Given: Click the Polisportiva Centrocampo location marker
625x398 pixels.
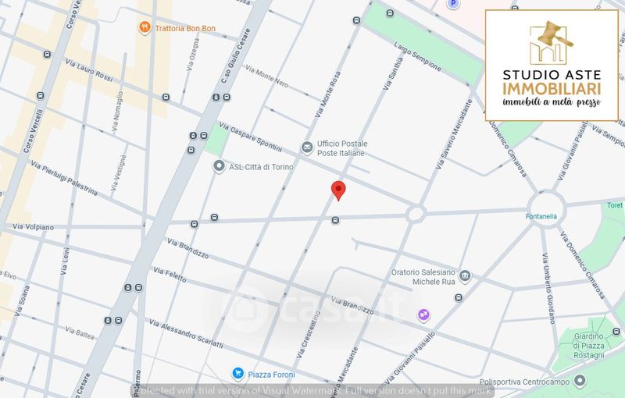Looking at the screenshot, I should coord(580,381).
